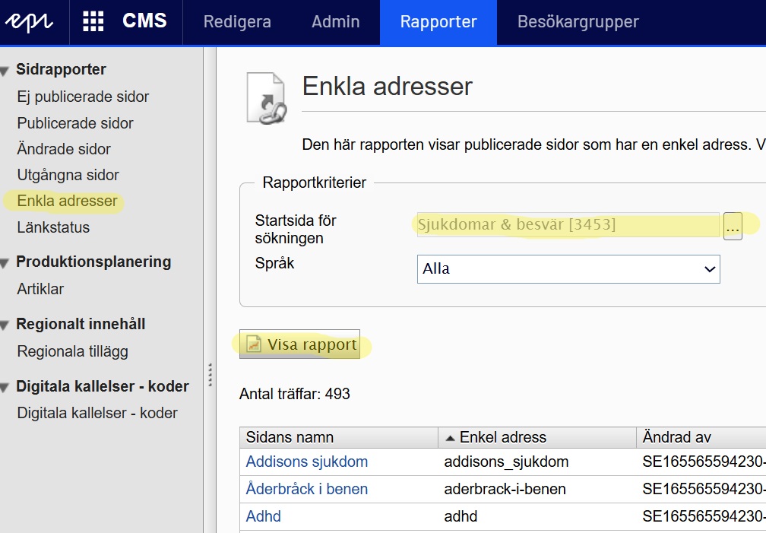The width and height of the screenshot is (766, 533).
Task: Select the Länkstatus report
Action: [x=53, y=227]
